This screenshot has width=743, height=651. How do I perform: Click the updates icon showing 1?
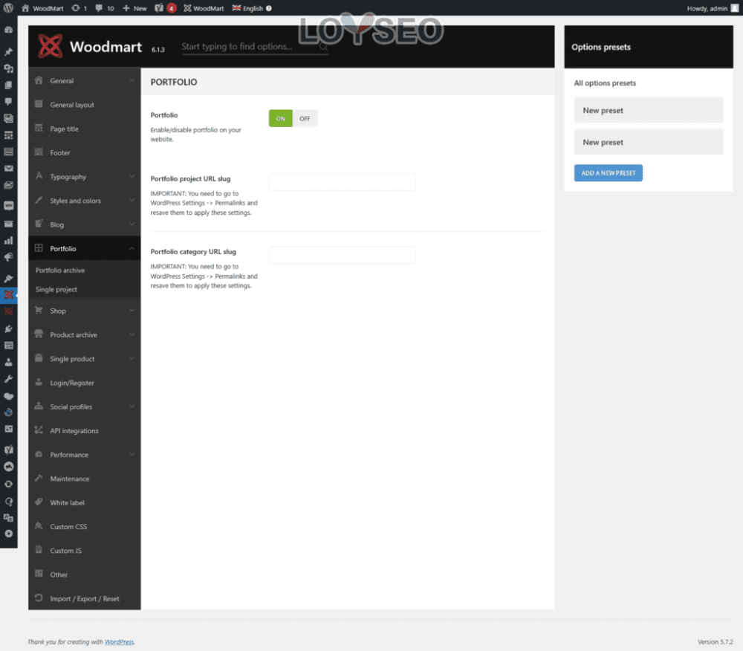tap(80, 8)
